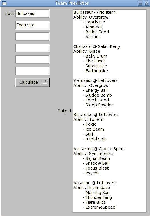Click the '- Leech Seed' move line
150x216 pixels.
pos(96,100)
